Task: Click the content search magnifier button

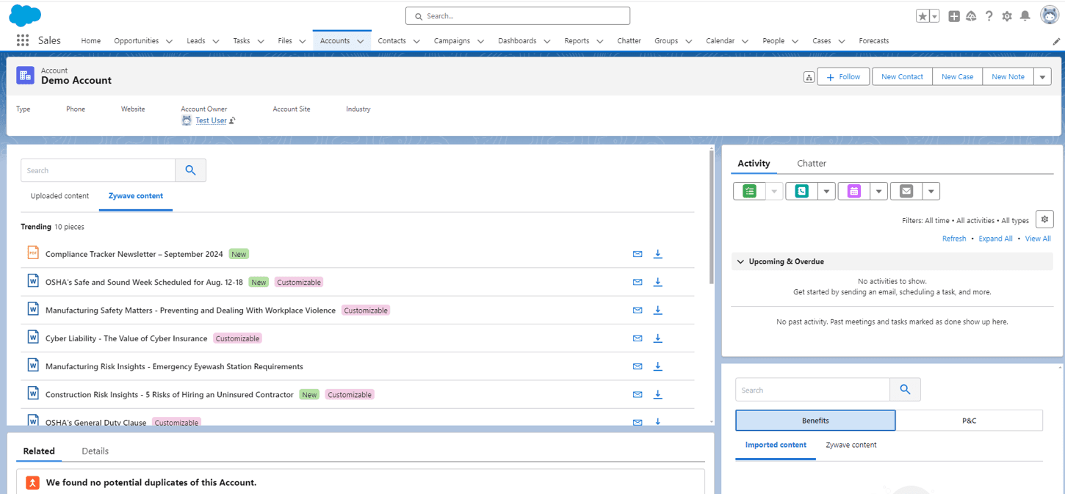Action: tap(191, 170)
